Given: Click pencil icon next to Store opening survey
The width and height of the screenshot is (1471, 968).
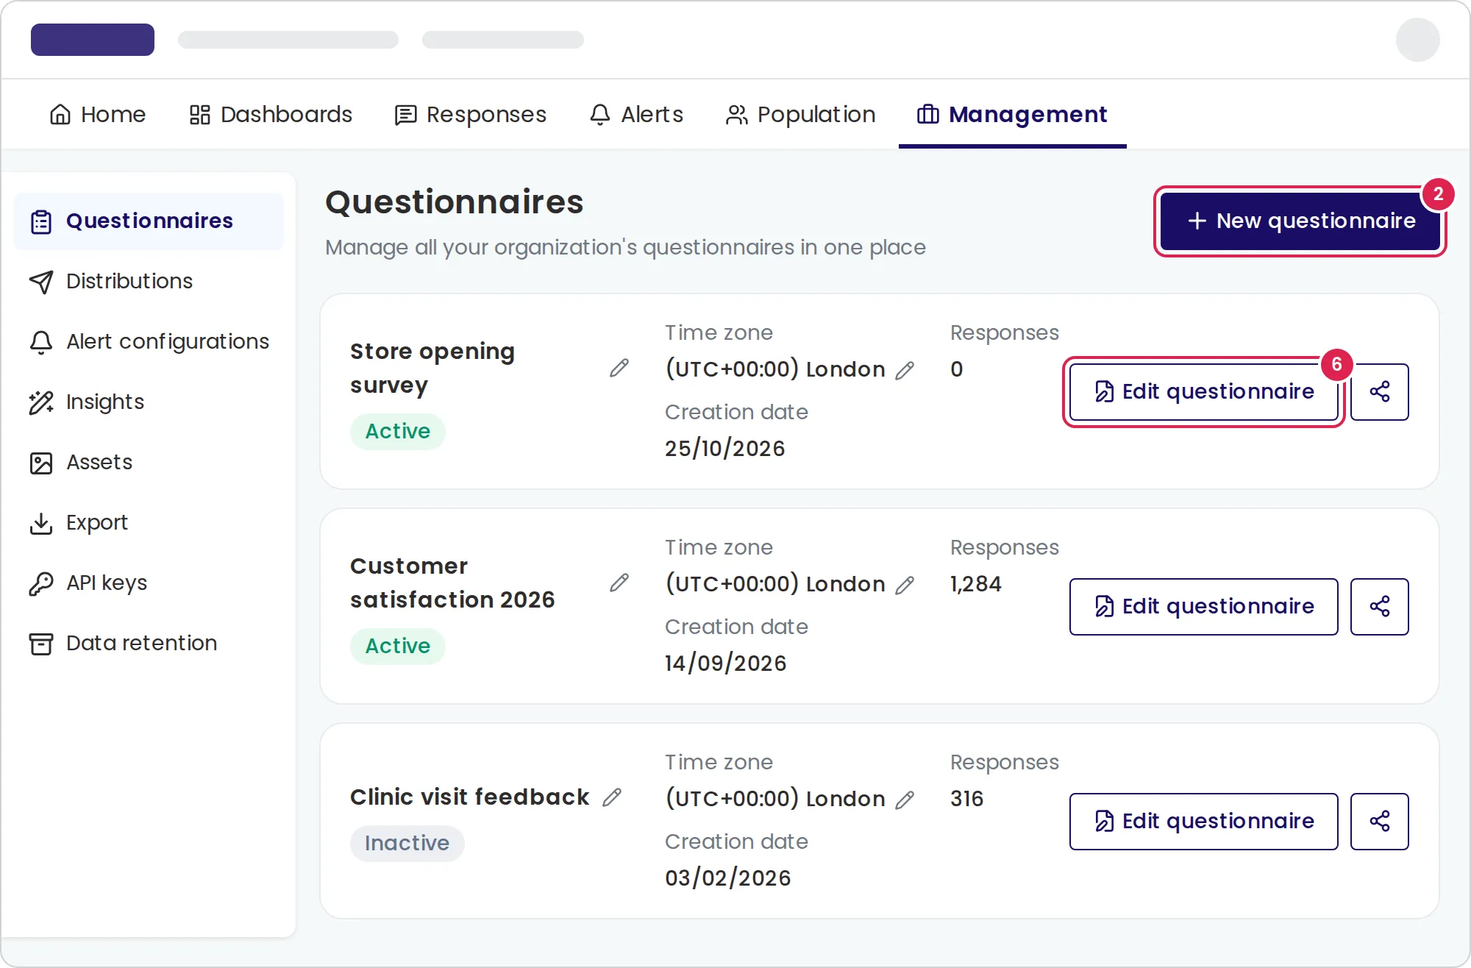Looking at the screenshot, I should 619,368.
